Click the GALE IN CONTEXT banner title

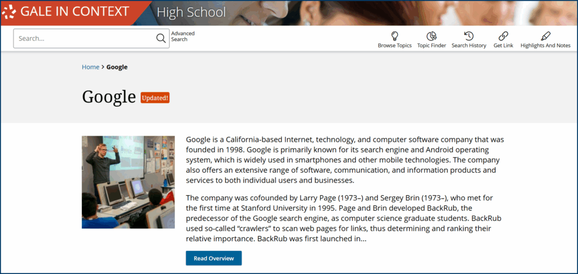click(x=75, y=12)
